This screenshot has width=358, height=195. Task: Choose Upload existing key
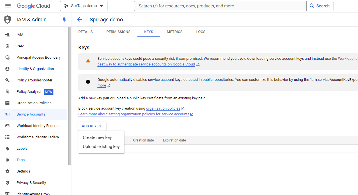(x=101, y=146)
